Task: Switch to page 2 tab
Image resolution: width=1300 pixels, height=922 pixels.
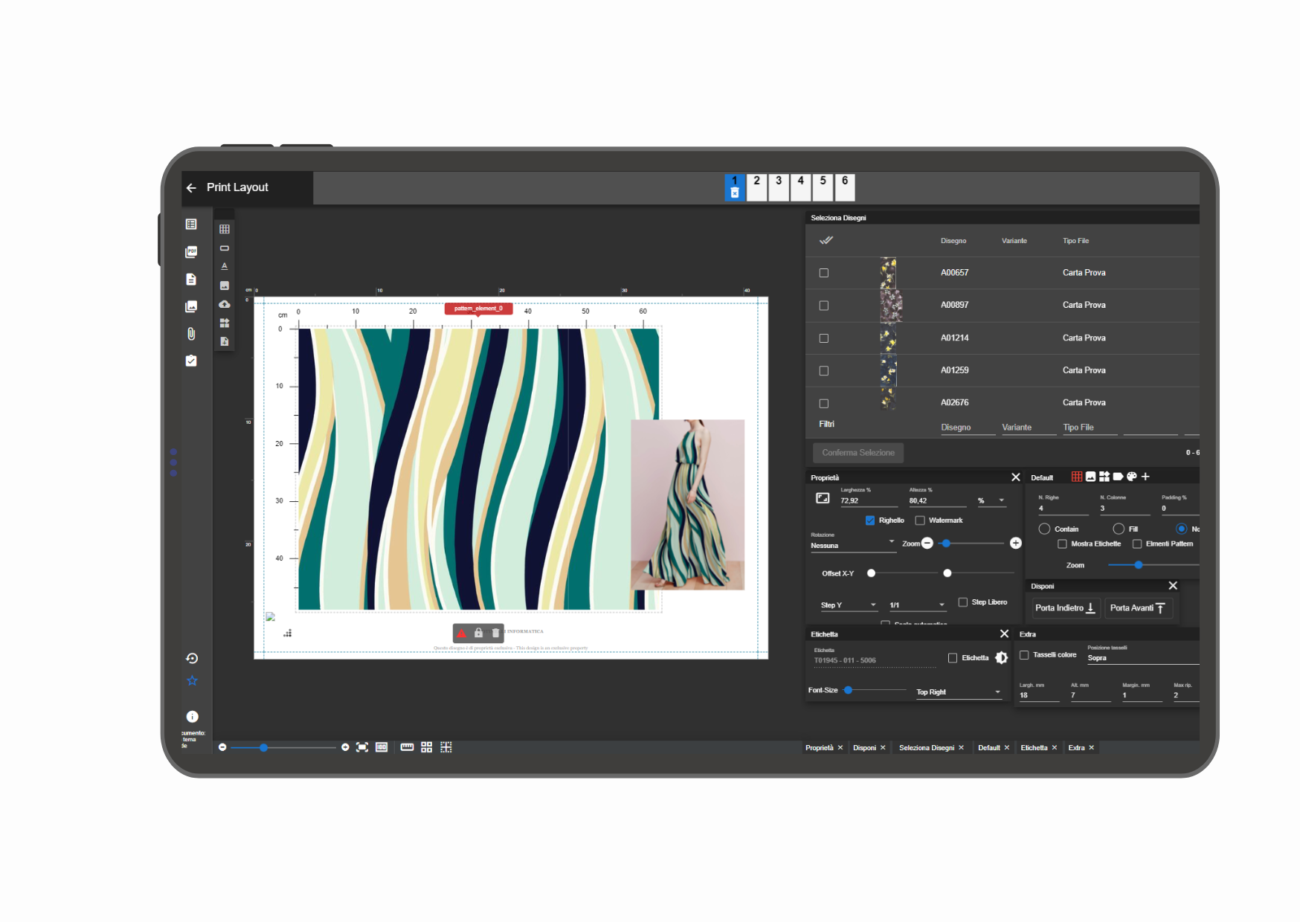Action: click(757, 187)
